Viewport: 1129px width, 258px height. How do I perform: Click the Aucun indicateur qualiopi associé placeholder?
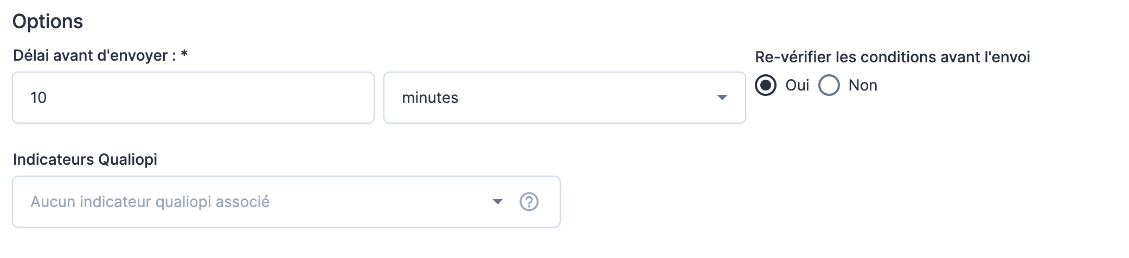(150, 202)
